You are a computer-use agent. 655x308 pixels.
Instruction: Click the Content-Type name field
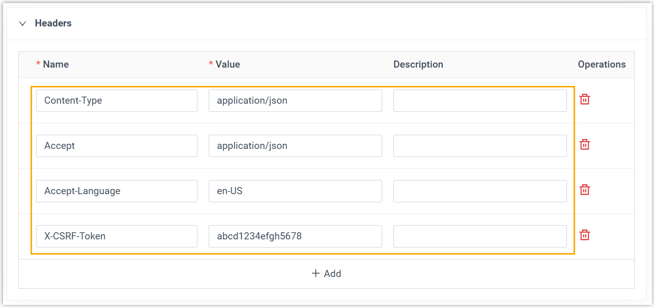click(x=117, y=101)
